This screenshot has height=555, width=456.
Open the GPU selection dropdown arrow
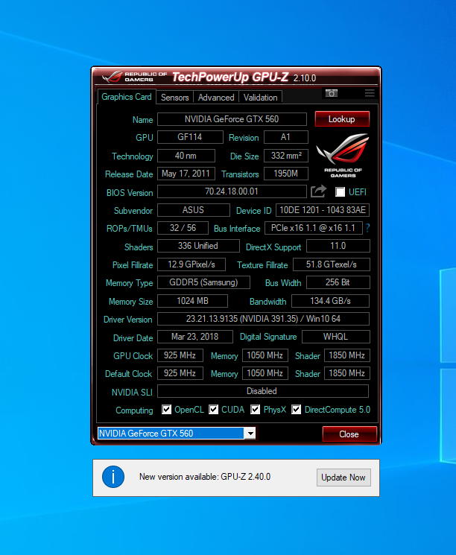point(250,434)
